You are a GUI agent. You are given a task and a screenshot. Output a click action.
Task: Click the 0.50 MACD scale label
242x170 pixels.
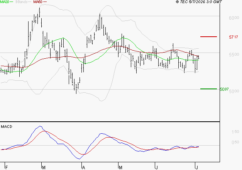point(235,142)
